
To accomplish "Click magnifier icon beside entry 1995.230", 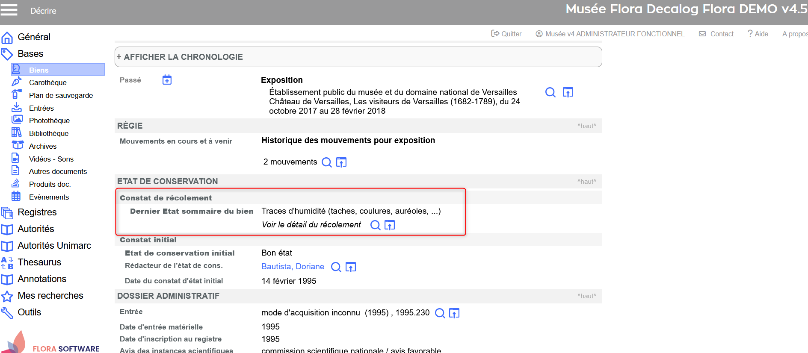I will pos(440,313).
